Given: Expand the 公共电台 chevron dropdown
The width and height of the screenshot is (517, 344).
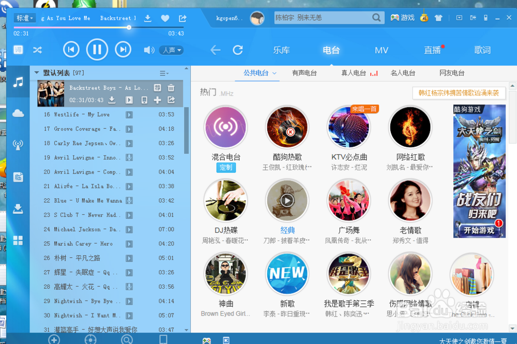Looking at the screenshot, I should (275, 73).
